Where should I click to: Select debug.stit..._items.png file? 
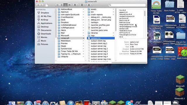coord(101,17)
